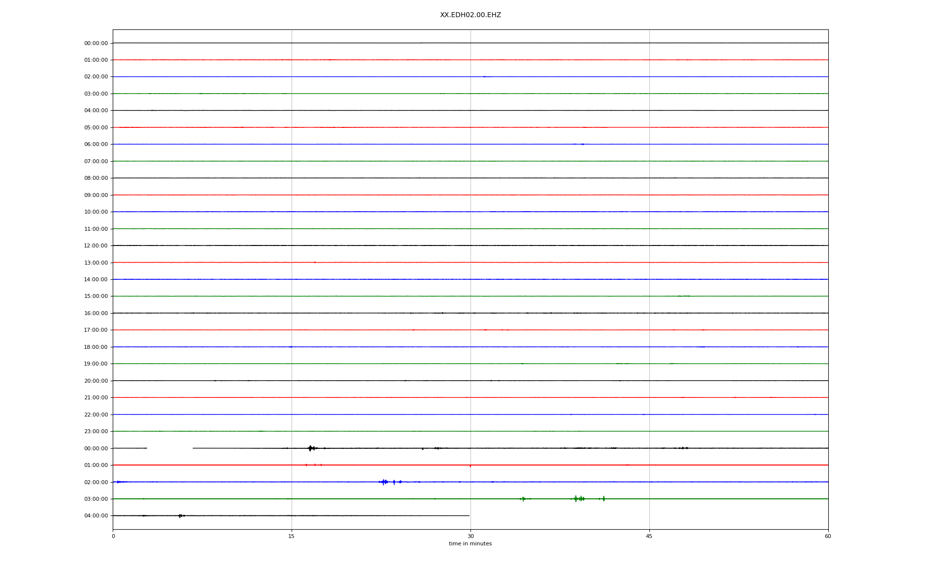Click the data gap in the black 00:00:00 trace

(x=170, y=448)
